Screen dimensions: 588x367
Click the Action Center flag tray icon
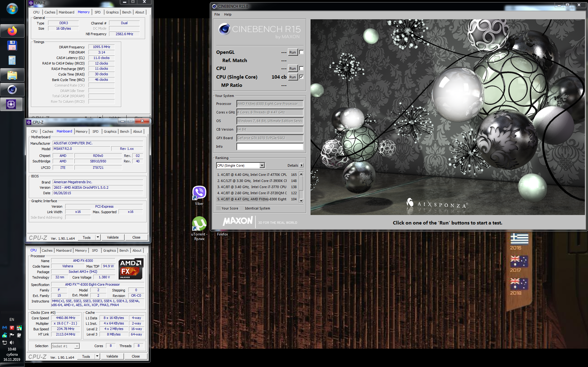coord(12,335)
